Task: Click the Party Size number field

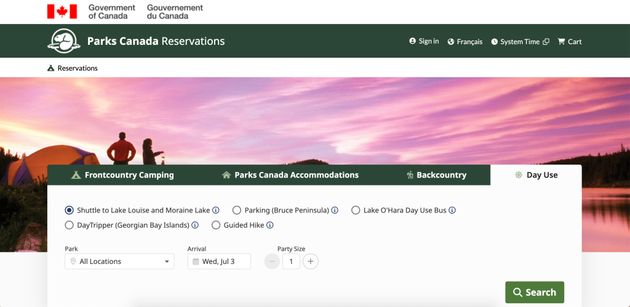Action: (291, 262)
